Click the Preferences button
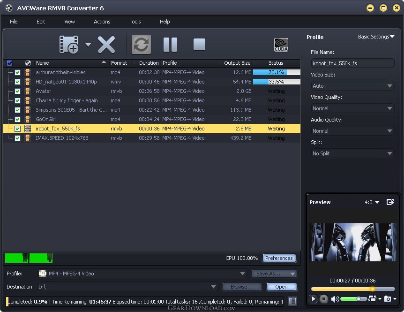This screenshot has width=404, height=312. (279, 258)
